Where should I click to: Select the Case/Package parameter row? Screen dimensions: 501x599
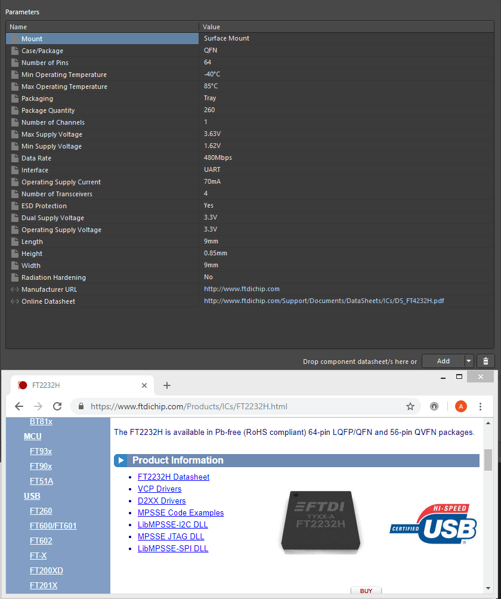pos(250,51)
